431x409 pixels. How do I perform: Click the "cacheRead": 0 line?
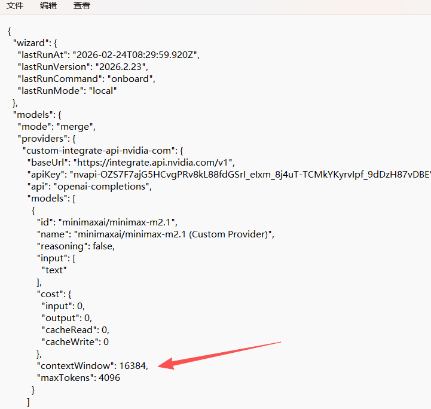75,330
